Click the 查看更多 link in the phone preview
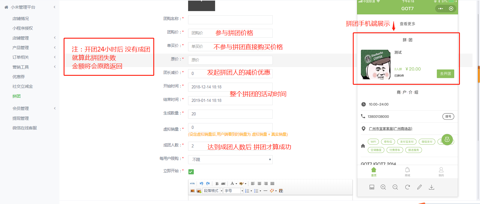Viewport: 480px width, 204px height. pyautogui.click(x=407, y=24)
